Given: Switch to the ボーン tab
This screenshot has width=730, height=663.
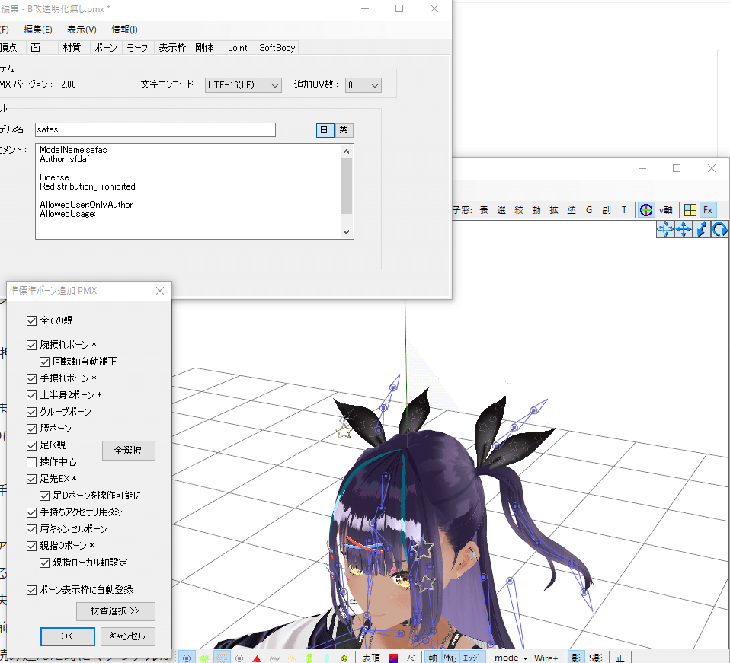Looking at the screenshot, I should (105, 47).
